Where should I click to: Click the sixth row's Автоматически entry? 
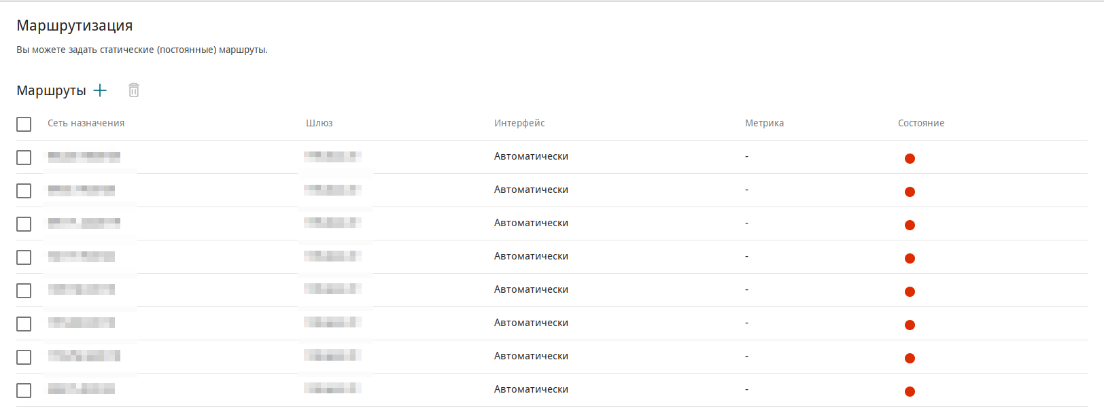[531, 323]
